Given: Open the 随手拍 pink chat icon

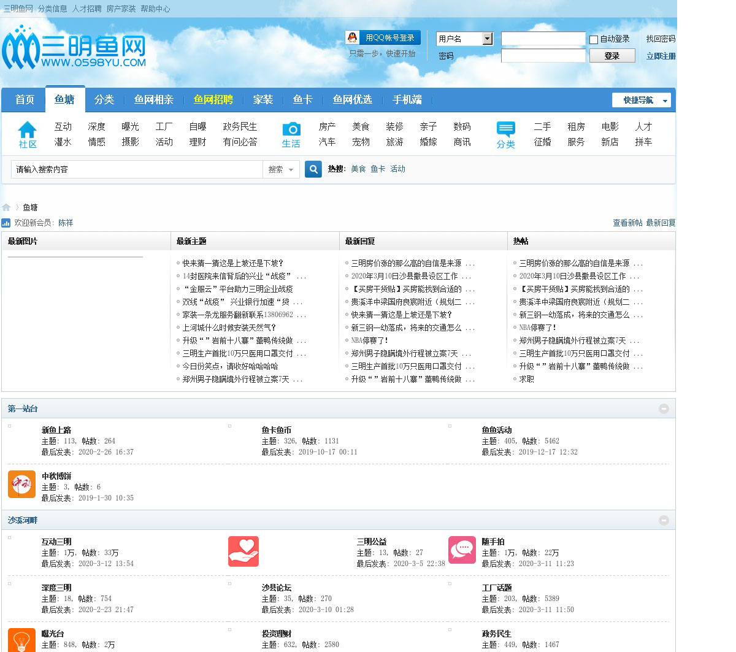Looking at the screenshot, I should click(462, 550).
